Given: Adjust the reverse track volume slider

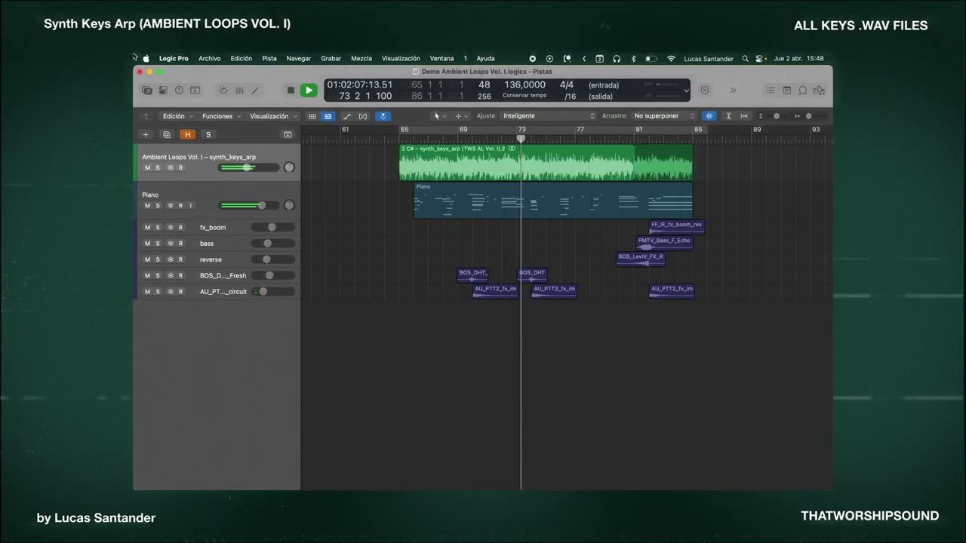Looking at the screenshot, I should pos(273,259).
